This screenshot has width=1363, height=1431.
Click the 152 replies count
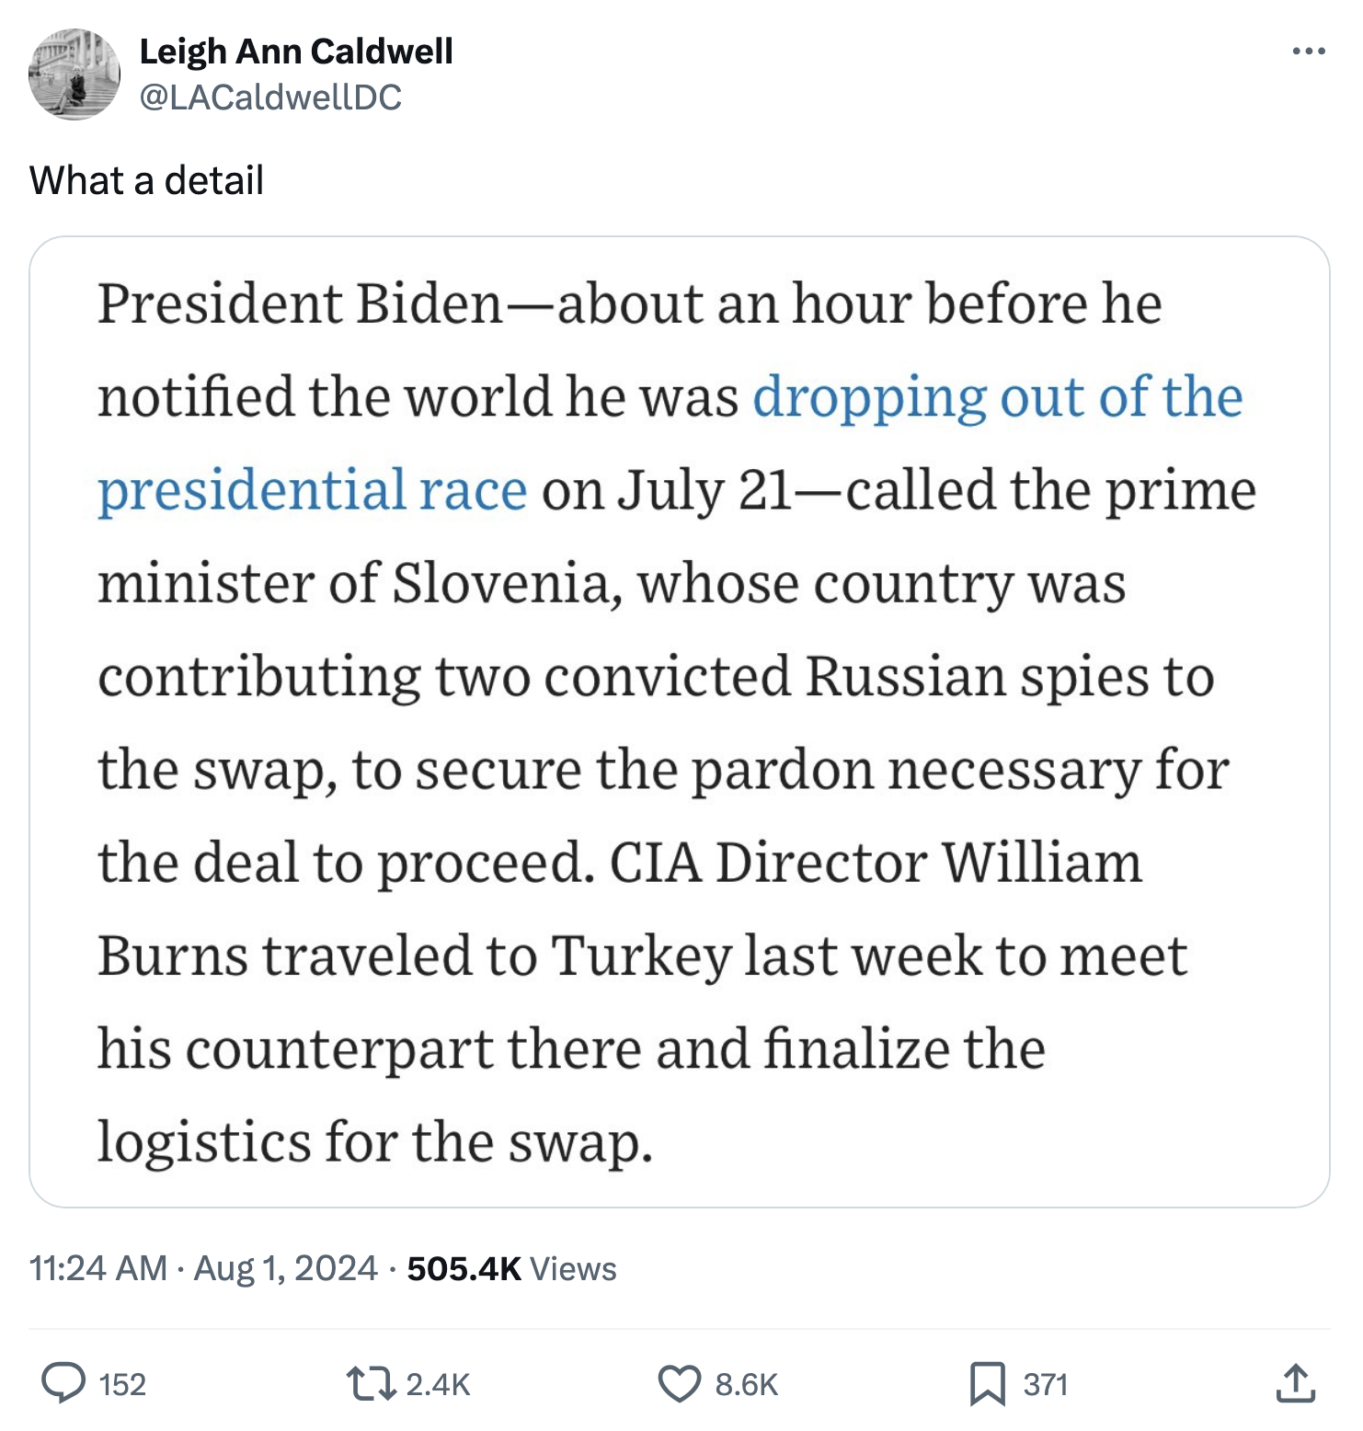122,1384
